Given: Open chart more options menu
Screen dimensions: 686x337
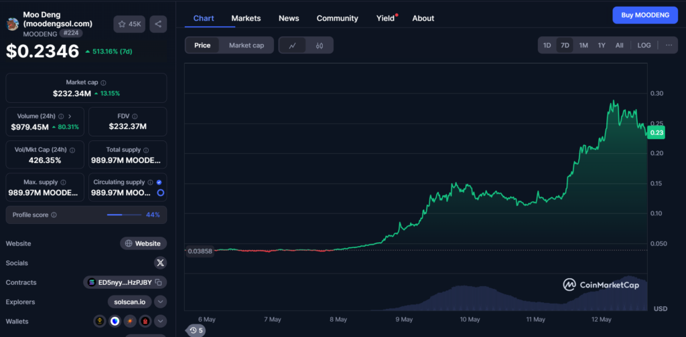Looking at the screenshot, I should 669,45.
